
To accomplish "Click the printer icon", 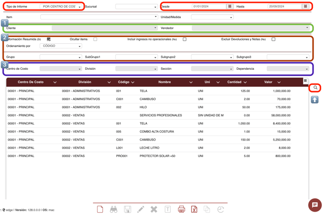I will coord(181,209).
